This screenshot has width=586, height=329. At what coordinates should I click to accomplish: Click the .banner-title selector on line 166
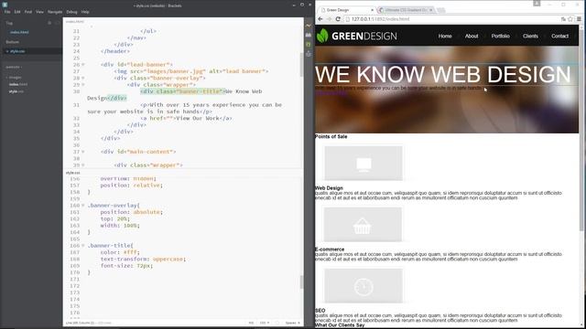[x=110, y=246]
